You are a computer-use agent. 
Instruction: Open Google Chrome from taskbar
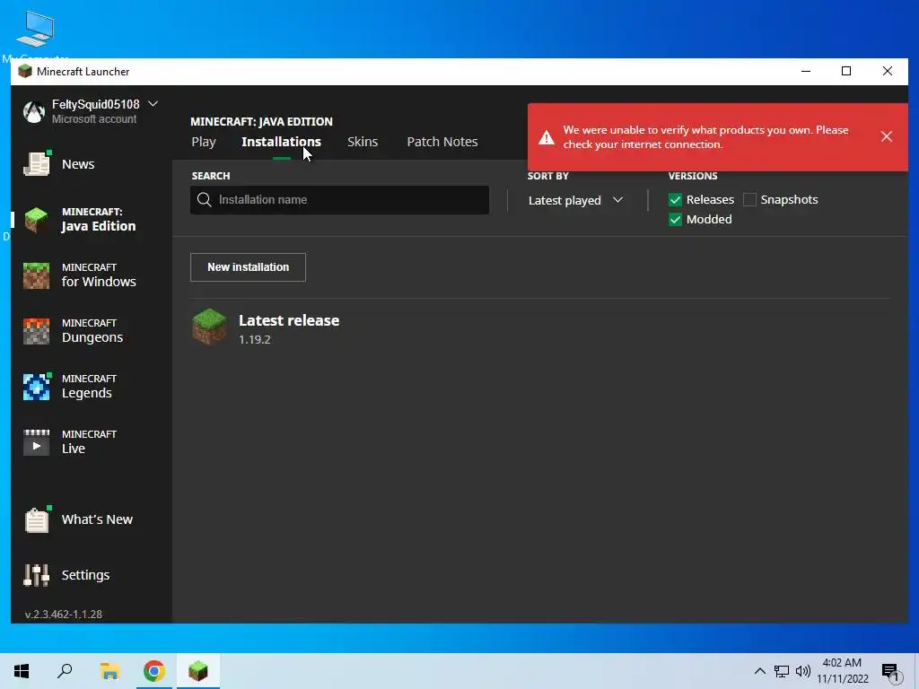click(x=154, y=671)
